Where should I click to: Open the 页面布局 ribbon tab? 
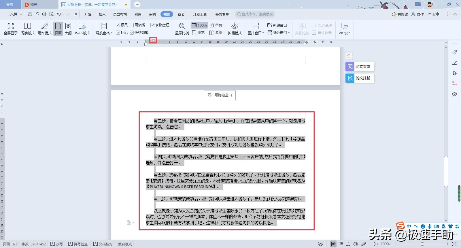[120, 14]
